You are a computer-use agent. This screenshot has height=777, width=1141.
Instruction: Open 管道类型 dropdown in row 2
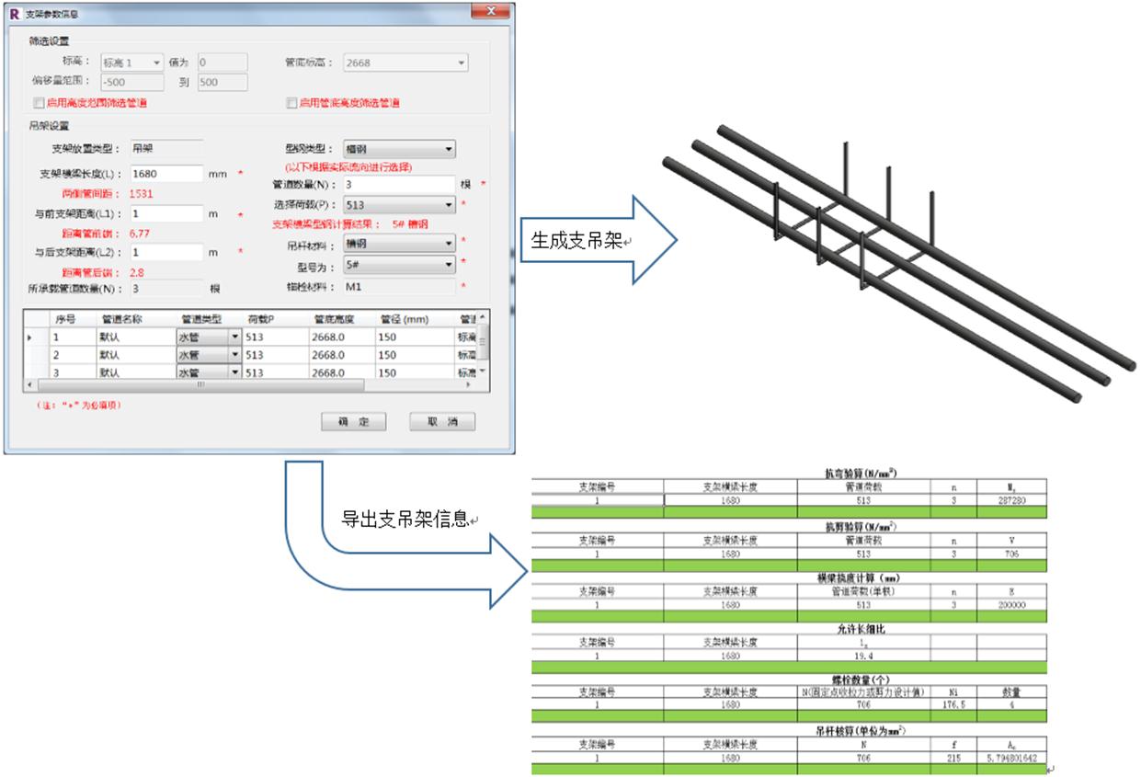[234, 355]
